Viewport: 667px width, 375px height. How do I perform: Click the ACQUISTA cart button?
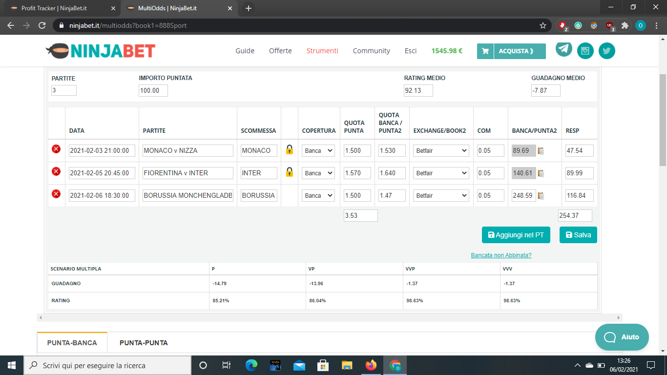coord(511,51)
